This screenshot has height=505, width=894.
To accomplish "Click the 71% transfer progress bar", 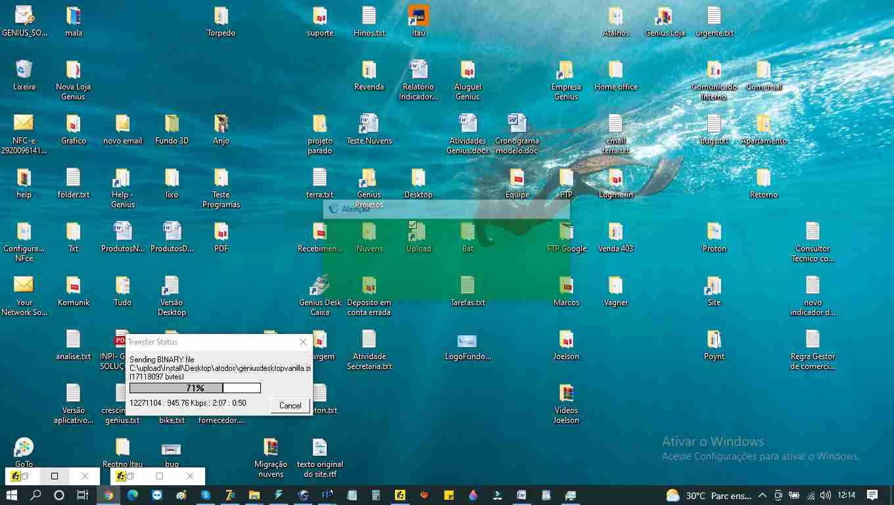I will coord(195,388).
